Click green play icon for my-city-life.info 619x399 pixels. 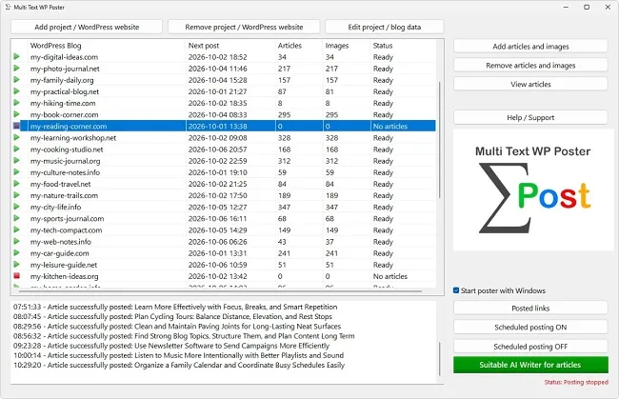(x=16, y=207)
